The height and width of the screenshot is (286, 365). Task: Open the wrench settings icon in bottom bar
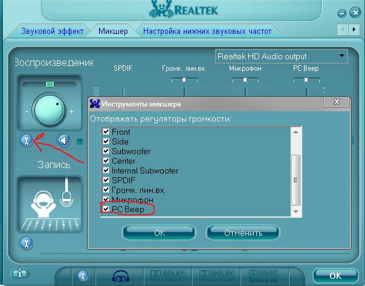tap(83, 276)
